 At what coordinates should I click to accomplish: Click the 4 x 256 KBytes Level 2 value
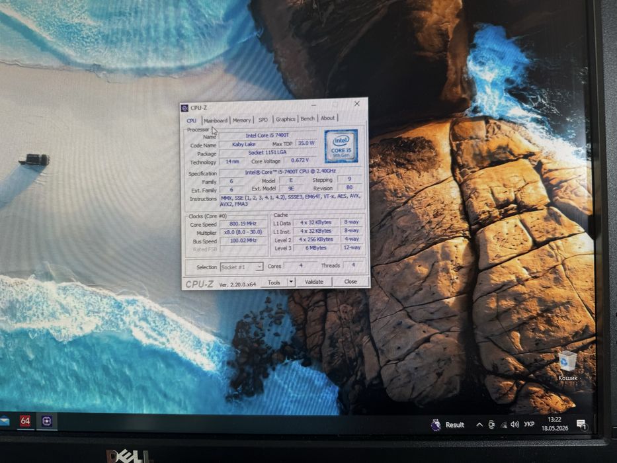click(316, 239)
